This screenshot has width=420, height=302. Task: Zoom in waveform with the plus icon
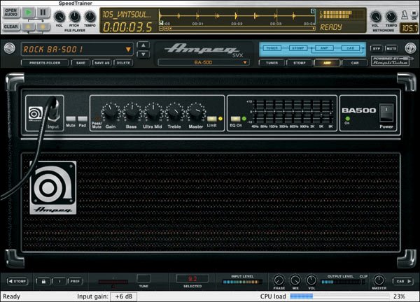[x=165, y=28]
